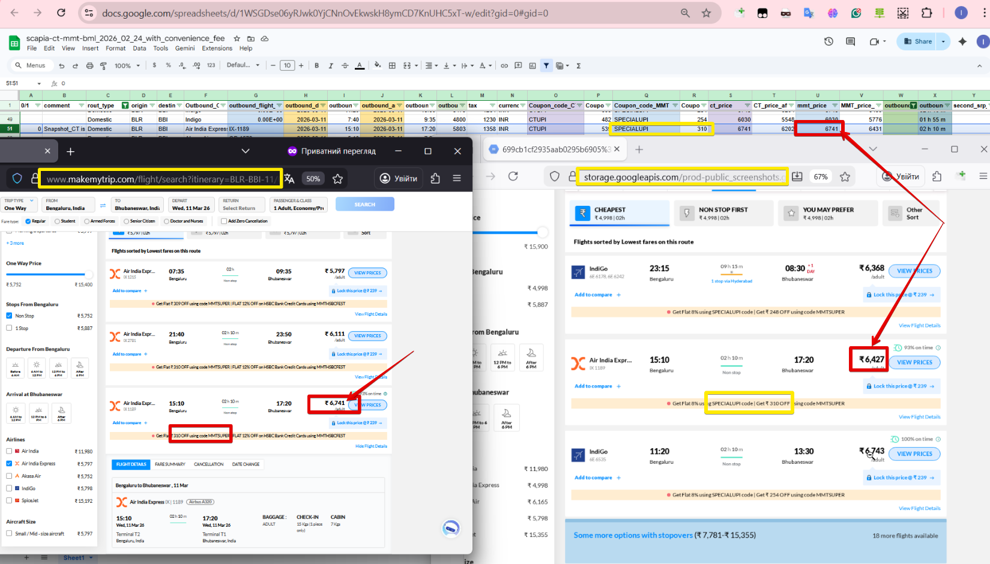Screen dimensions: 990x564
Task: Open translate icon in makemytrip window
Action: [289, 178]
